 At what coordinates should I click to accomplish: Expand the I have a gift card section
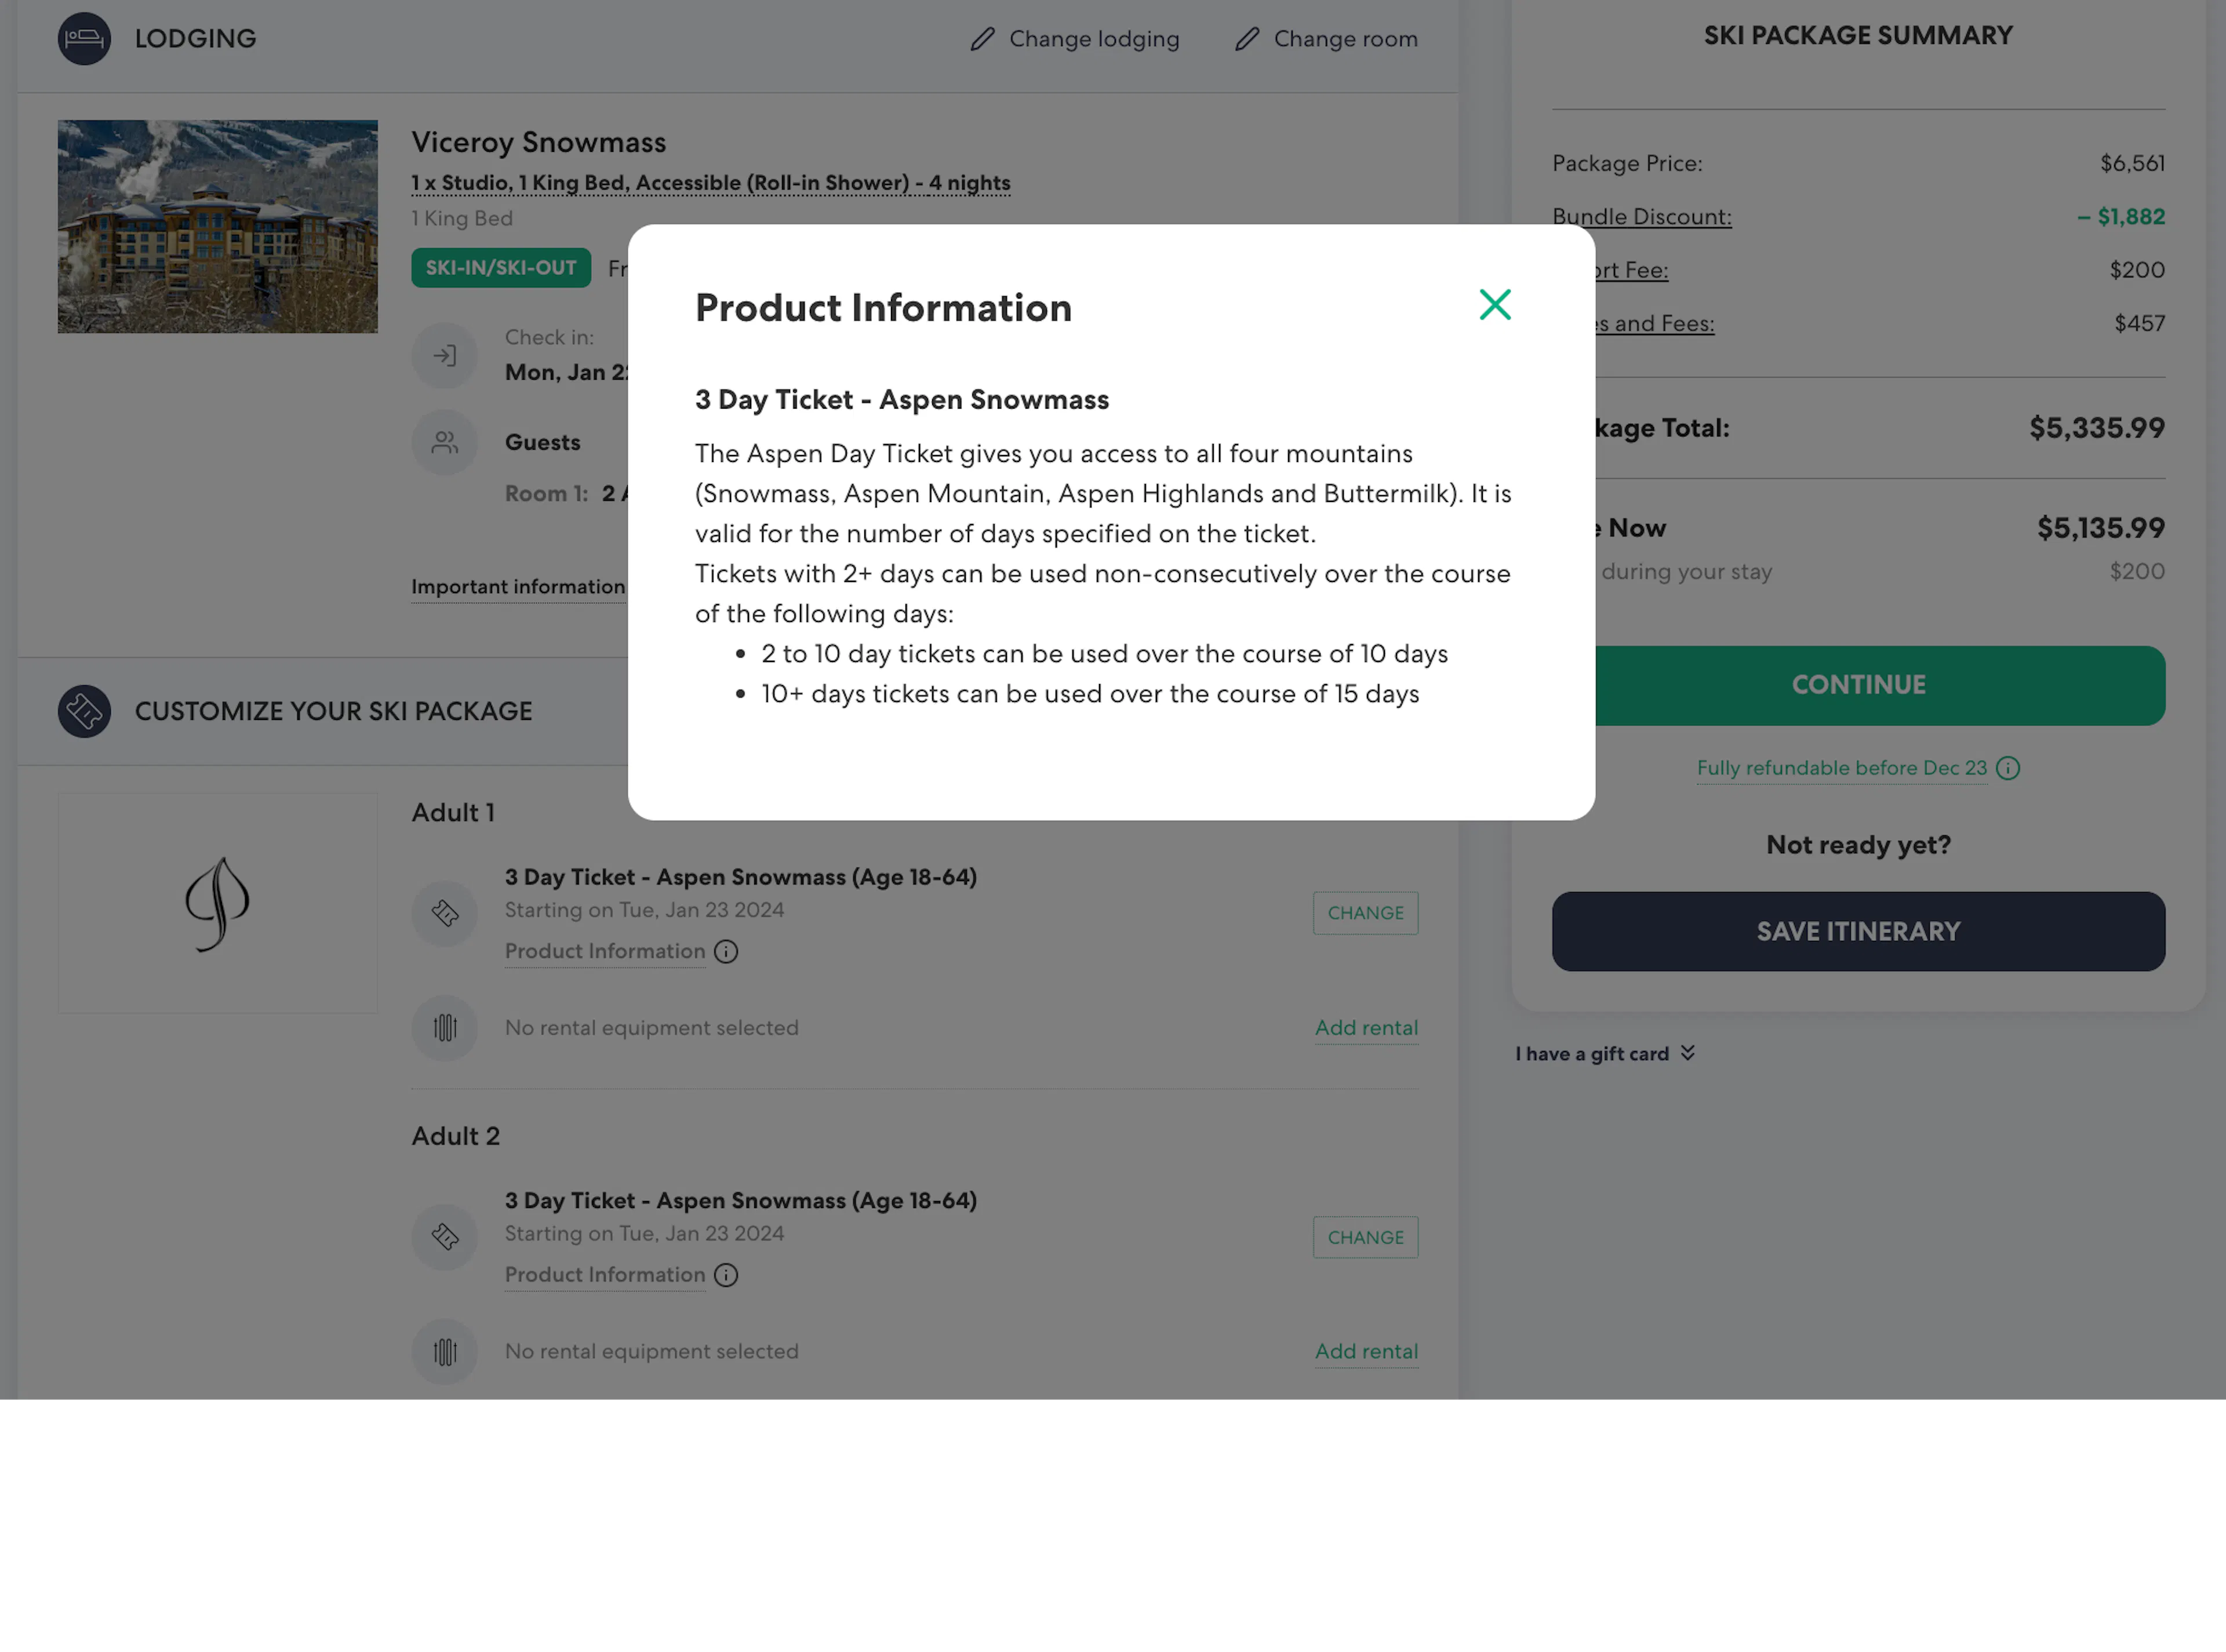1604,1054
